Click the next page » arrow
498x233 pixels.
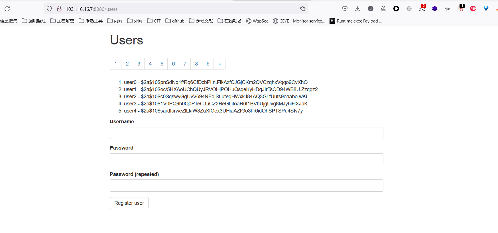(219, 64)
